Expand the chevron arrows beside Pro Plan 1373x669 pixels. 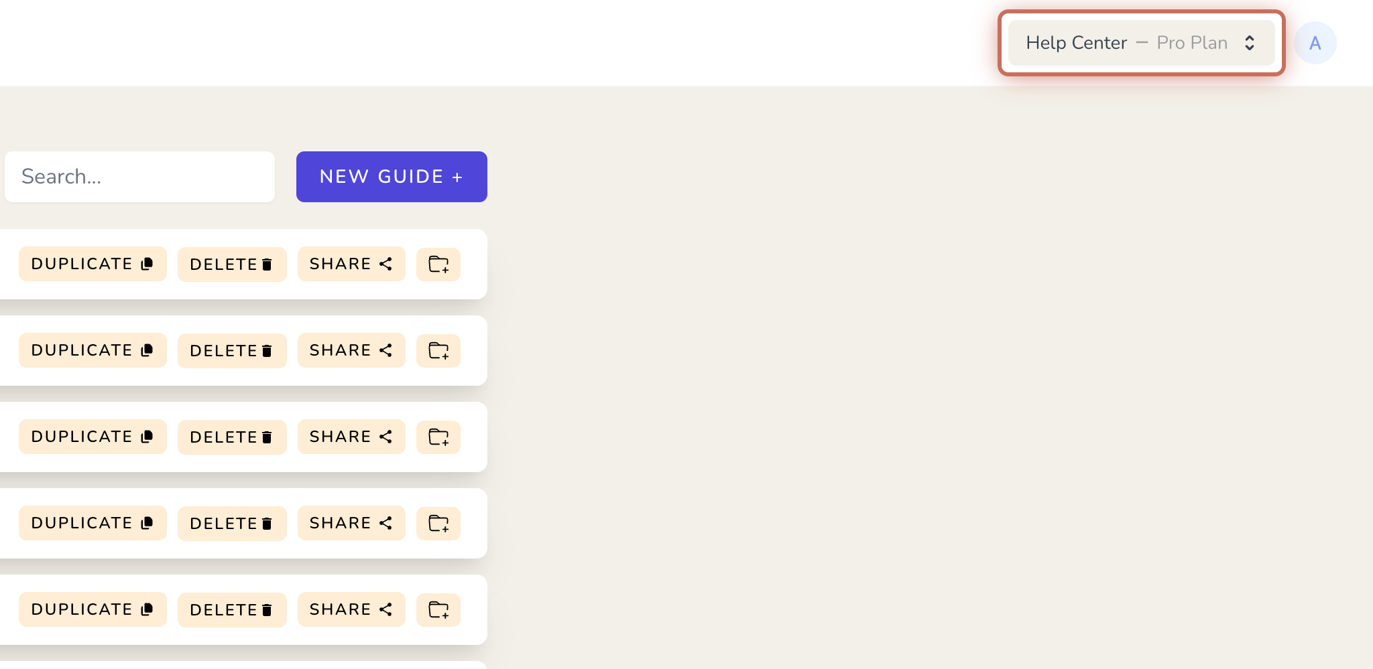pos(1250,43)
